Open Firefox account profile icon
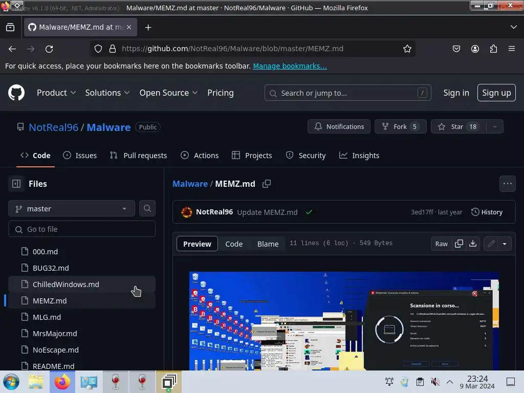The height and width of the screenshot is (393, 524). [475, 49]
